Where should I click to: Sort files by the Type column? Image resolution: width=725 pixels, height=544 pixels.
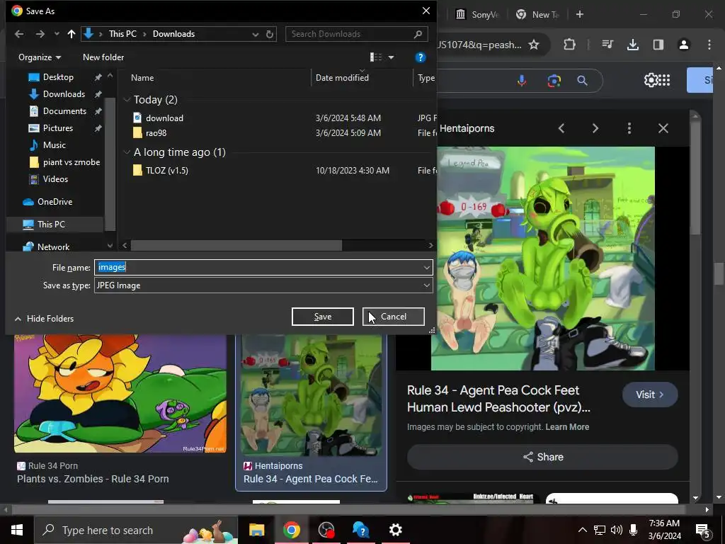(x=426, y=78)
